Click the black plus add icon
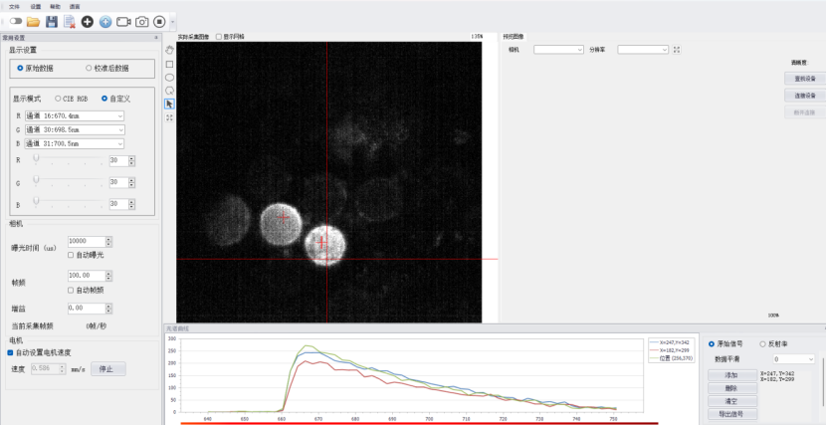826x425 pixels. (88, 21)
